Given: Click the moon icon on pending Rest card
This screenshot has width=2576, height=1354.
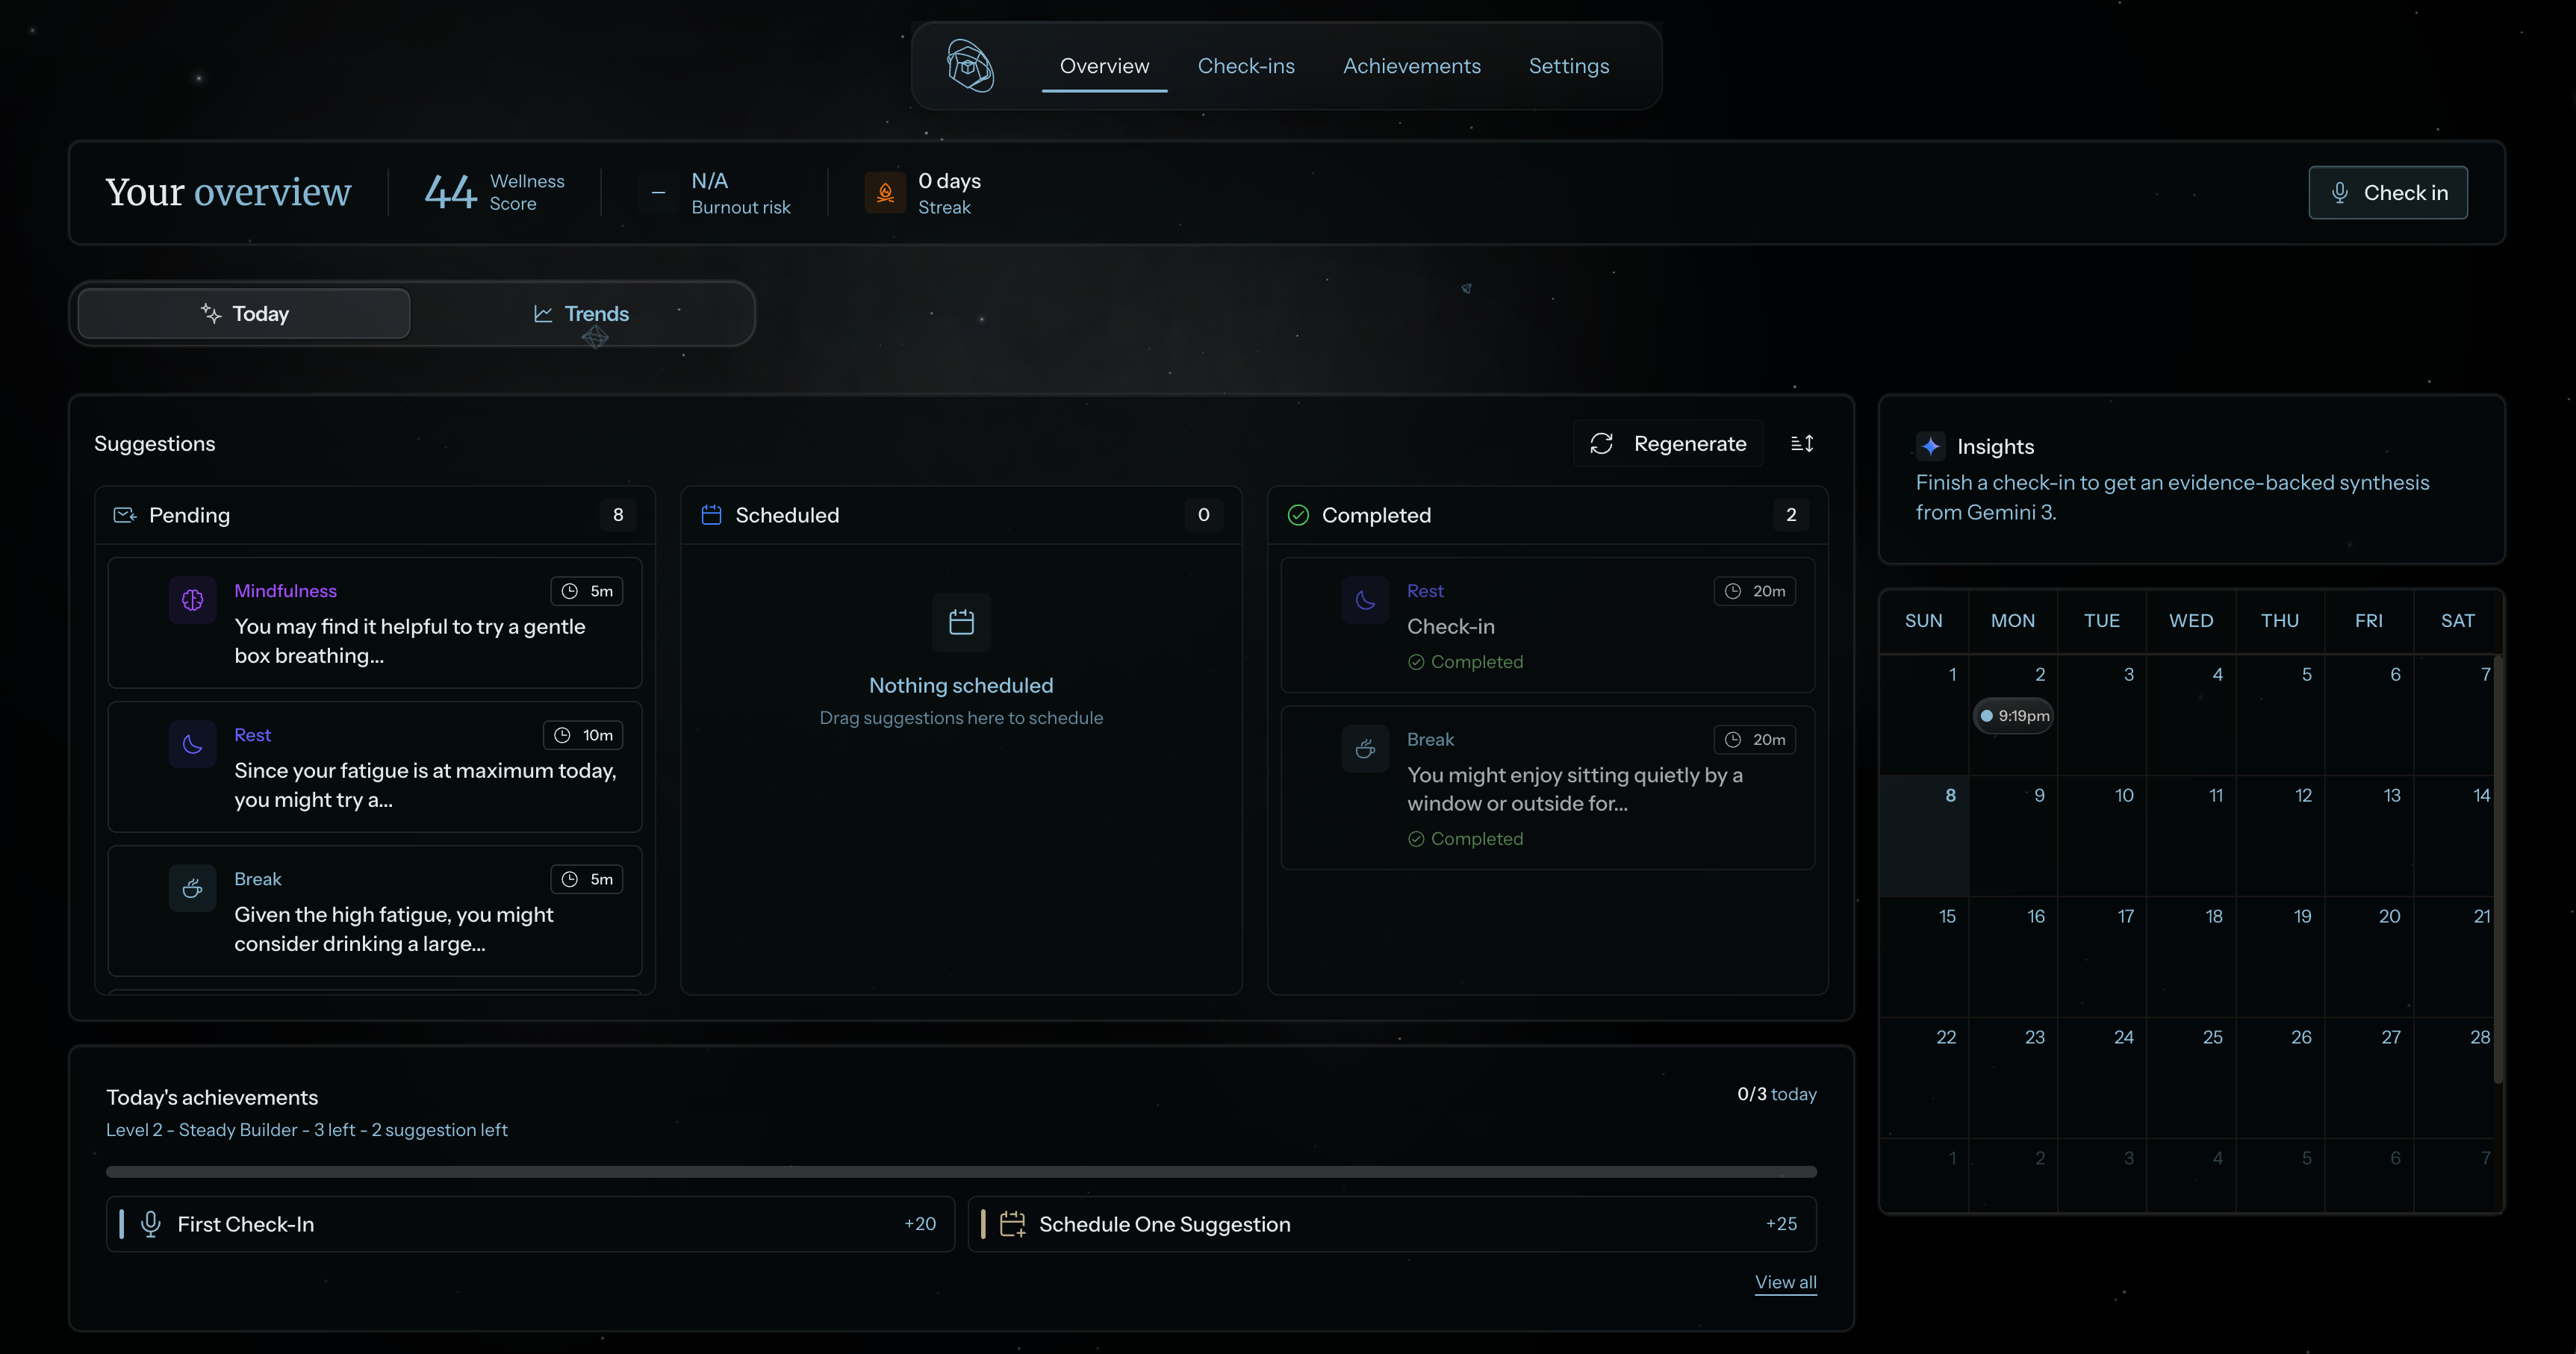Looking at the screenshot, I should click(x=193, y=744).
